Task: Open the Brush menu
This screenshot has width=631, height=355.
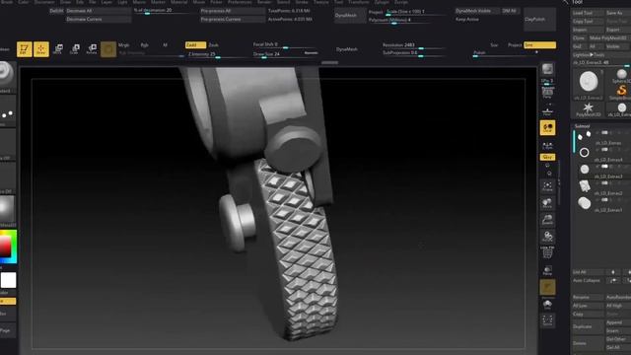Action: [7, 2]
